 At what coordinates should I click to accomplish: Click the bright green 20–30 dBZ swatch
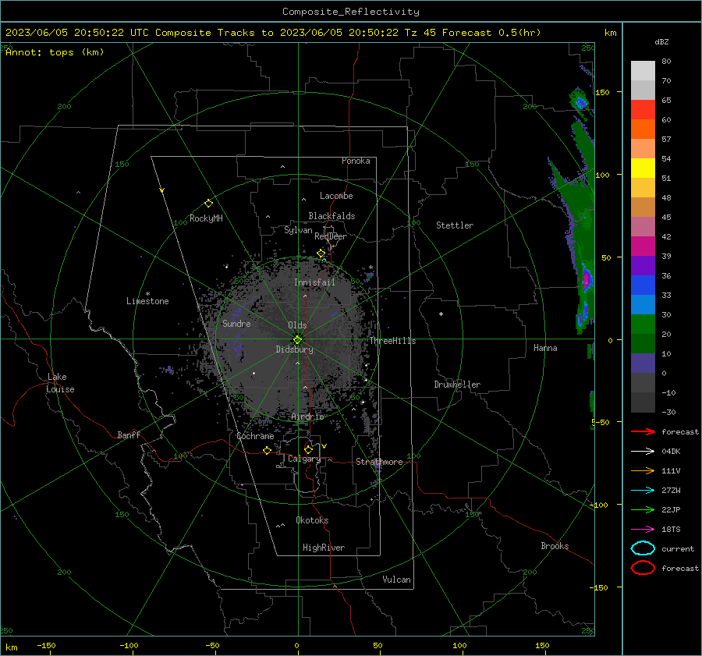(643, 324)
